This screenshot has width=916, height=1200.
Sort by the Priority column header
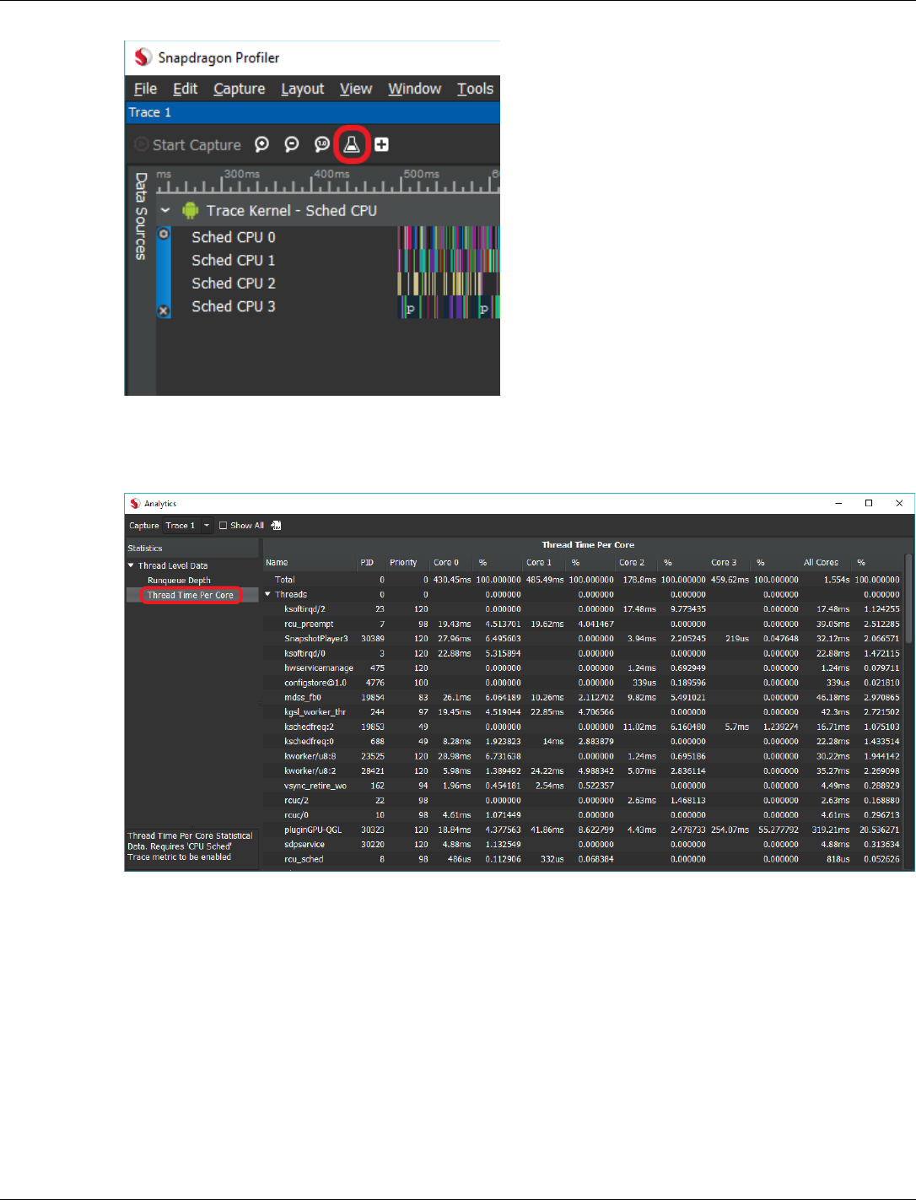tap(403, 562)
